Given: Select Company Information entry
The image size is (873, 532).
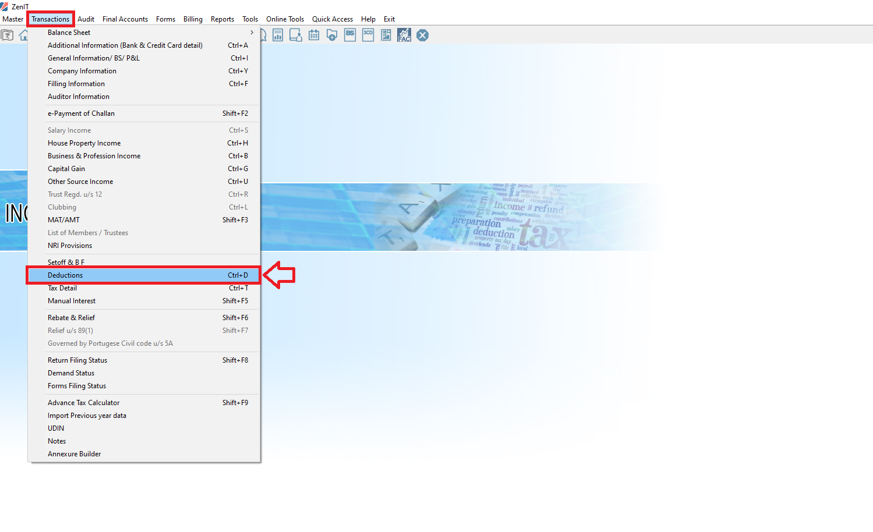Looking at the screenshot, I should (144, 71).
